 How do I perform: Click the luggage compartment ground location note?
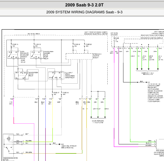[x=155, y=93]
